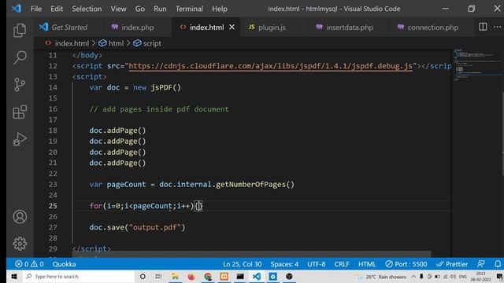Switch to the insertdata.php tab

[350, 28]
